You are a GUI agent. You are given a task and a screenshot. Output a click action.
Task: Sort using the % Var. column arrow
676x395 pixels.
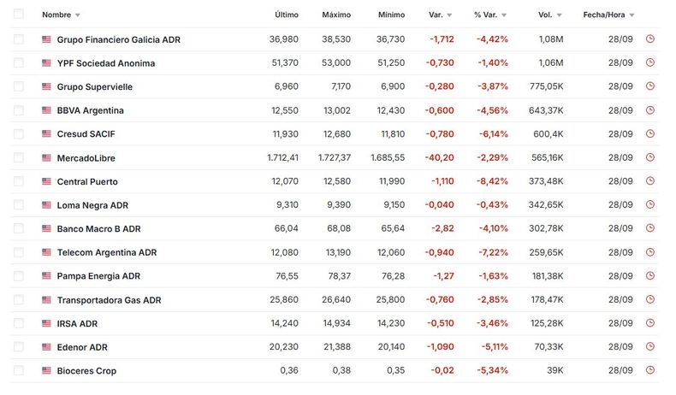pos(504,15)
